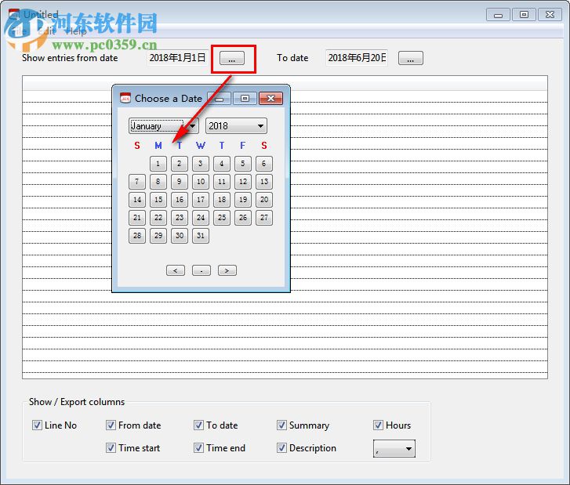Select day 21 in the calendar

[x=137, y=218]
